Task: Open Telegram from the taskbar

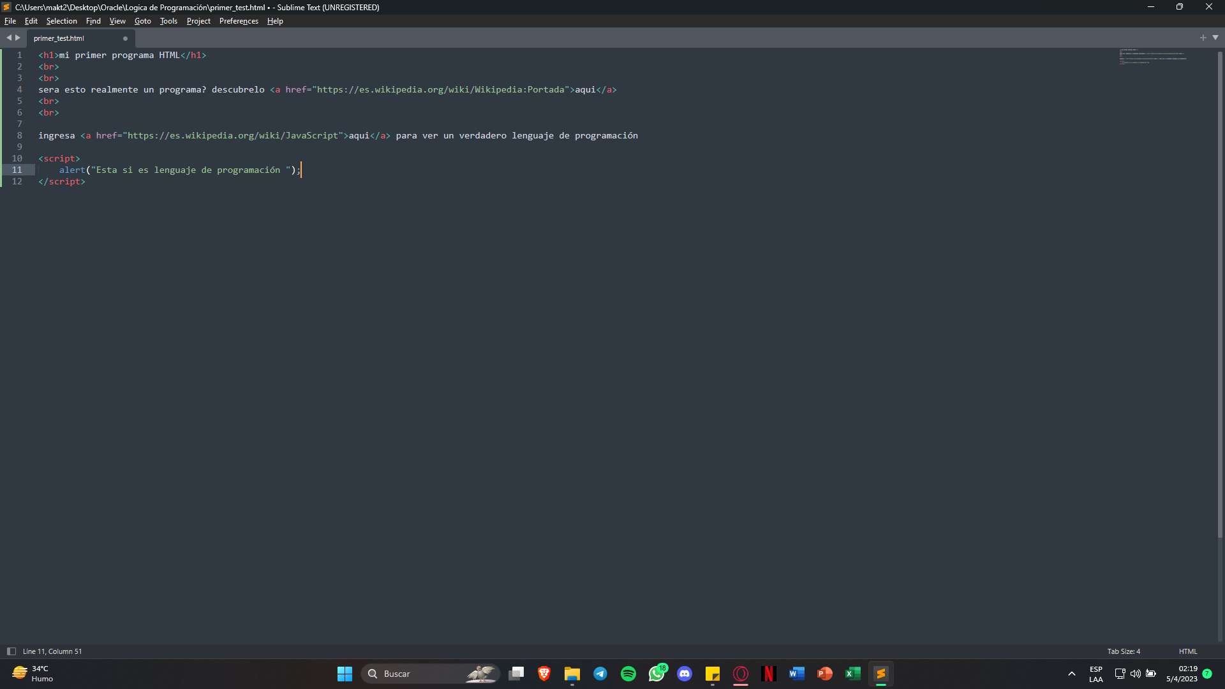Action: click(x=600, y=674)
